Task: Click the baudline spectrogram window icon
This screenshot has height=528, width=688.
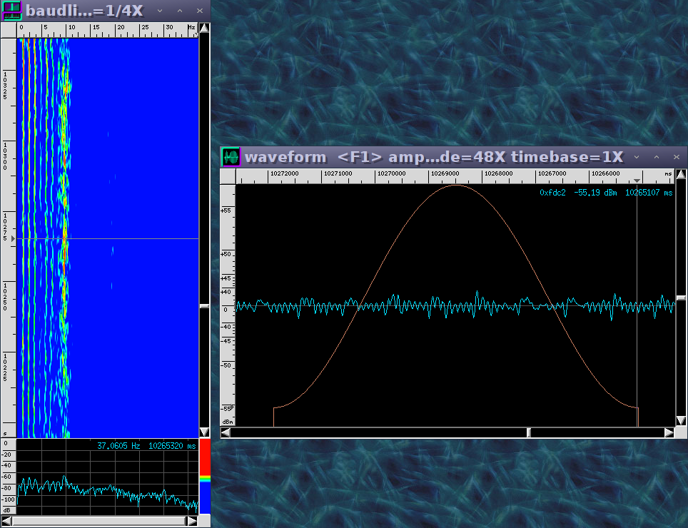Action: point(12,11)
